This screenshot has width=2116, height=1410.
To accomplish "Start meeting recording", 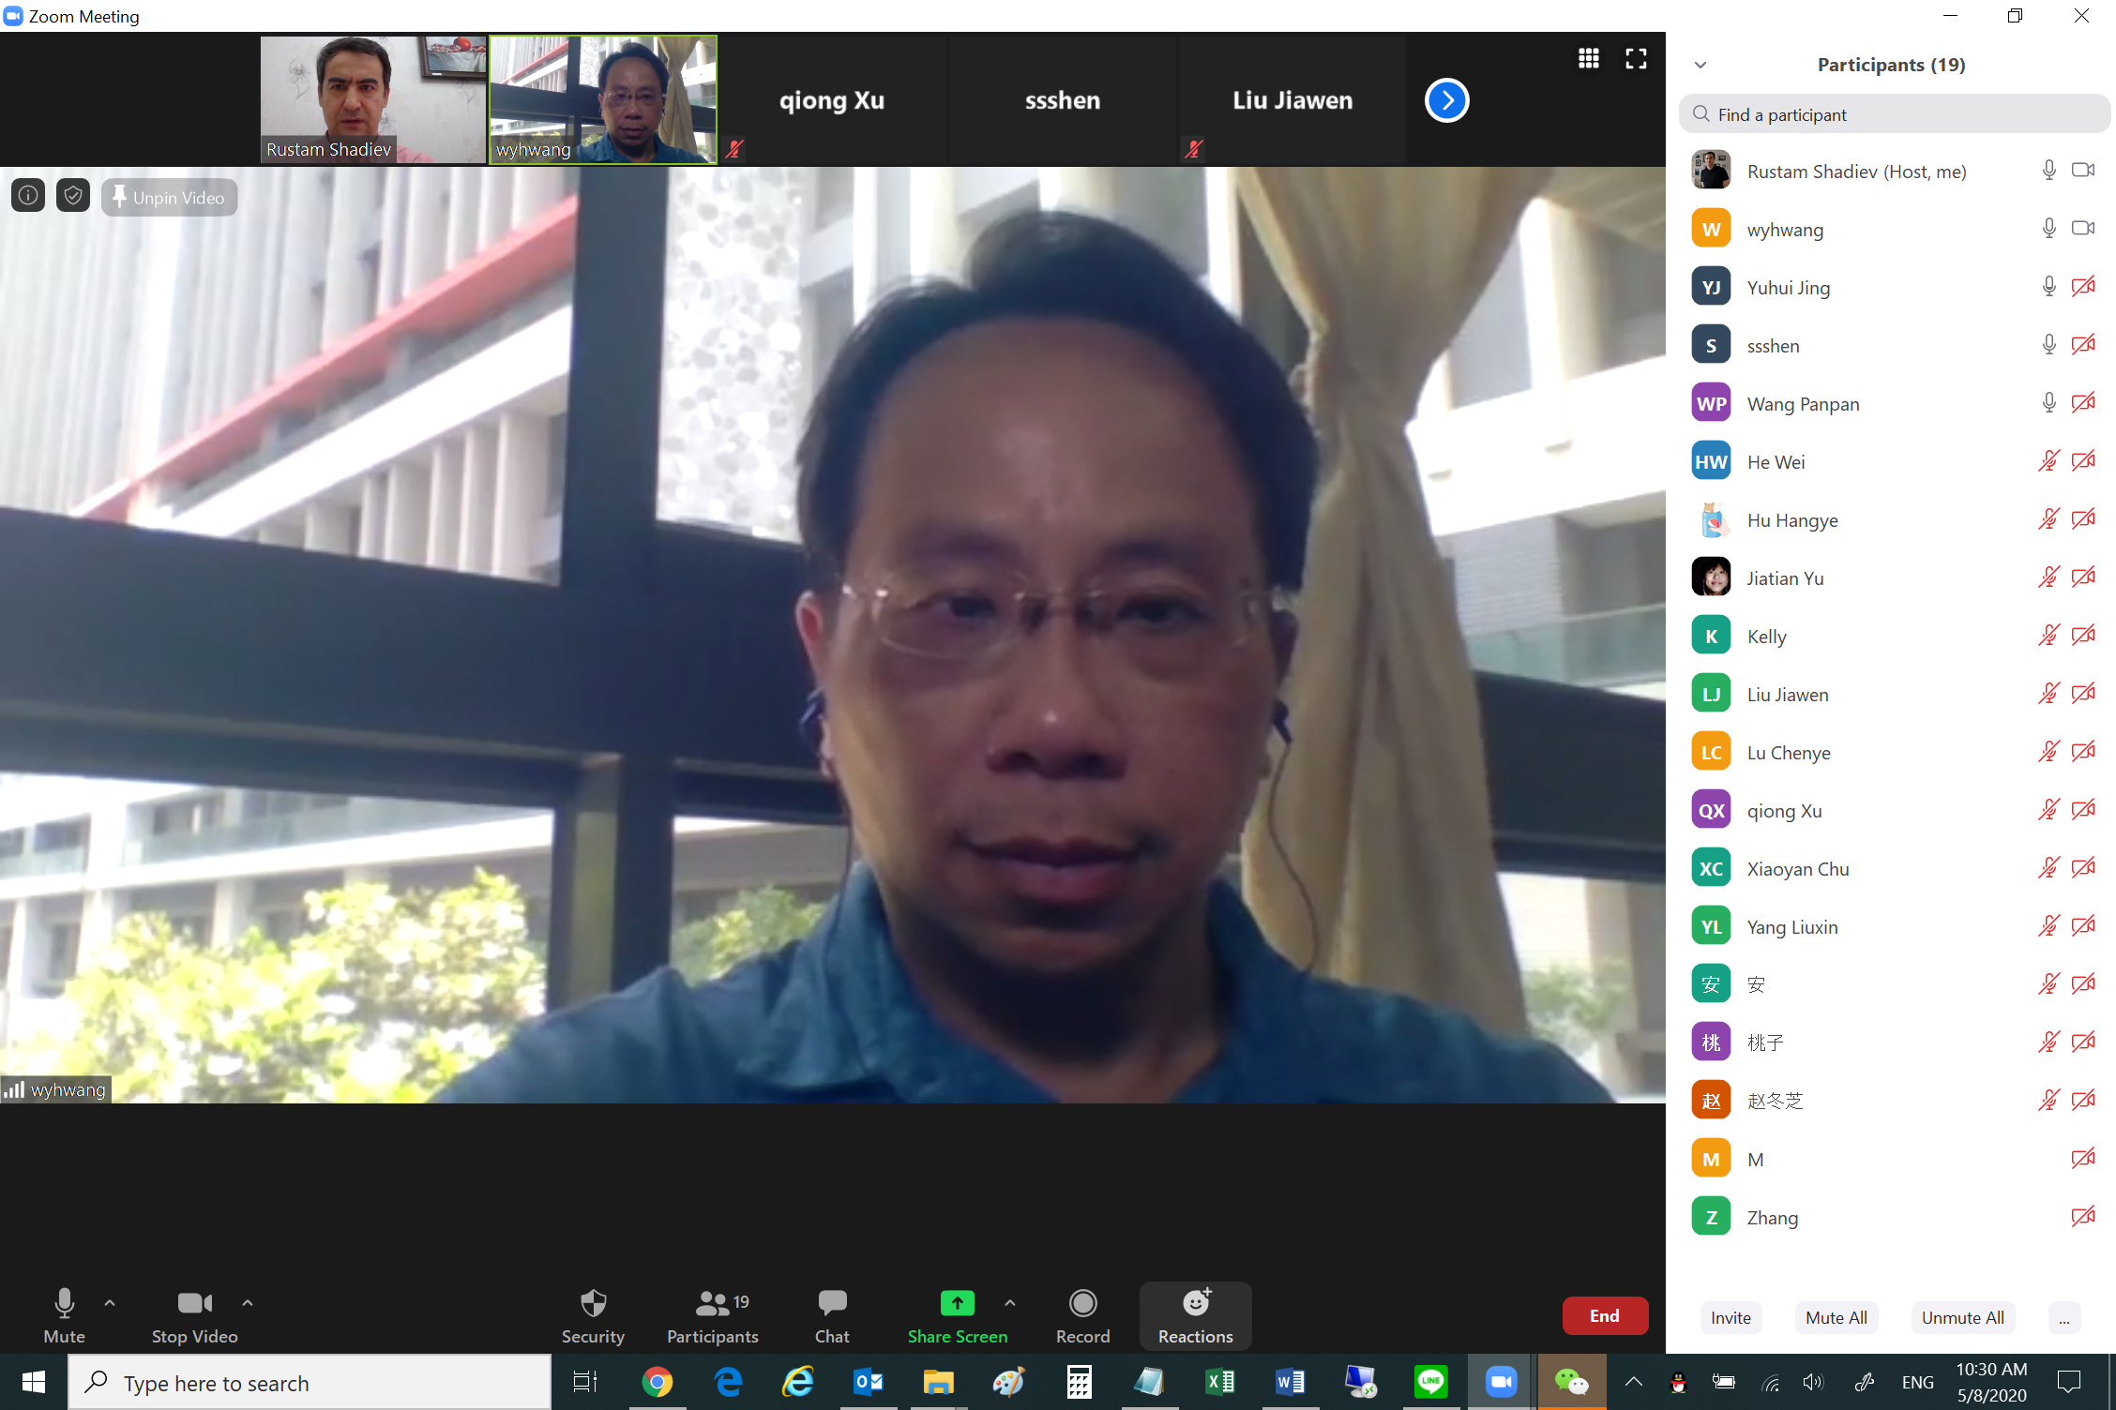I will point(1082,1315).
